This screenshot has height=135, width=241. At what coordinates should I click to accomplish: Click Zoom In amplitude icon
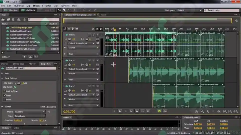[x=196, y=111]
